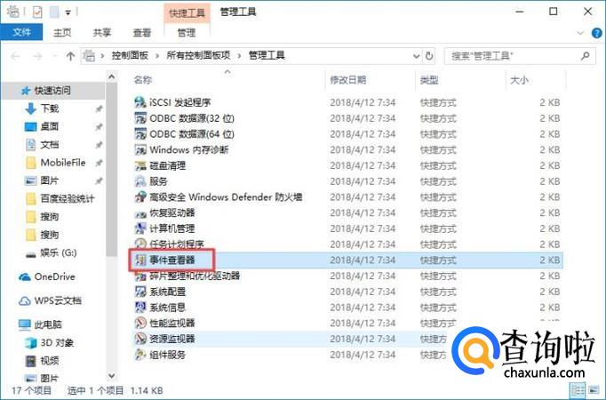Sort by the 修改日期 column header

[x=347, y=80]
